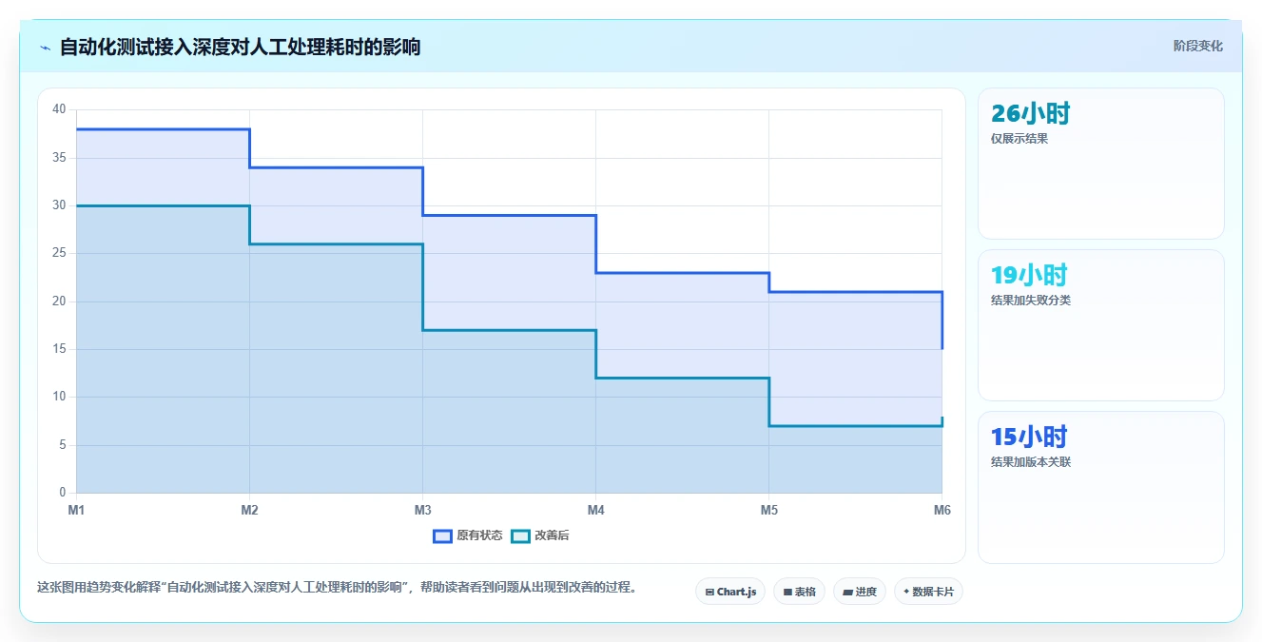Click the 进度 tag chip

coord(860,592)
